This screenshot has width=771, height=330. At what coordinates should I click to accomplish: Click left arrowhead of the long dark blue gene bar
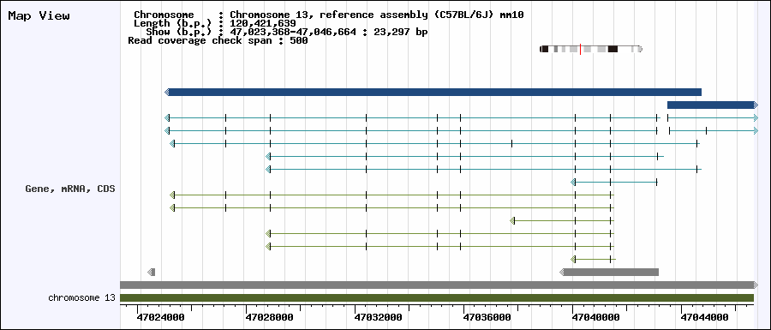[x=167, y=92]
